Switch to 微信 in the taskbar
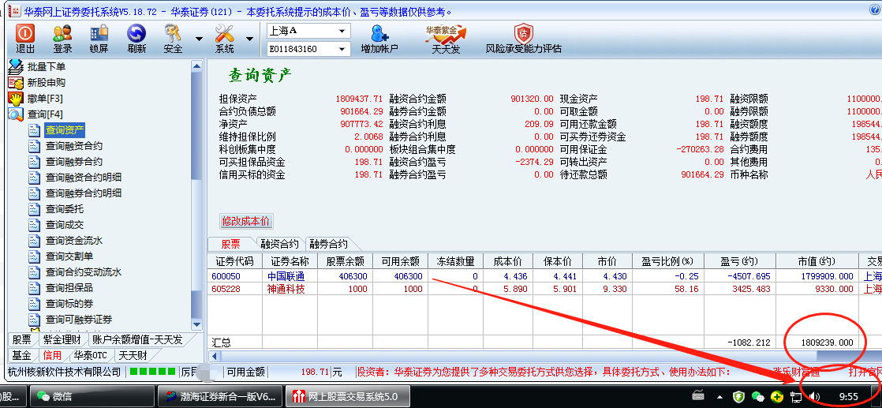 (x=92, y=396)
